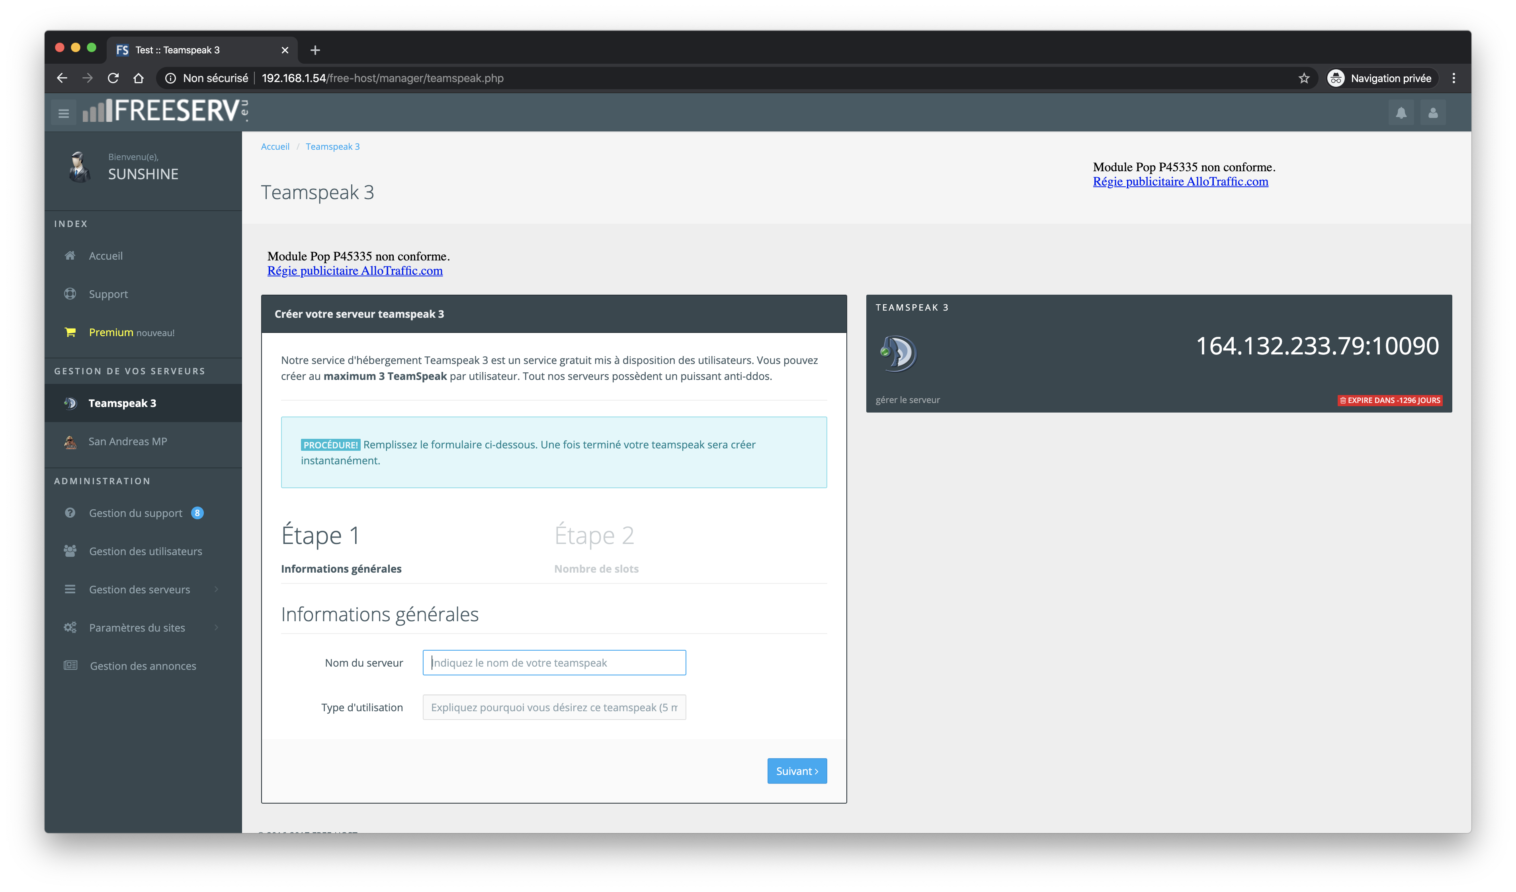This screenshot has width=1516, height=892.
Task: Open a new browser tab
Action: [315, 50]
